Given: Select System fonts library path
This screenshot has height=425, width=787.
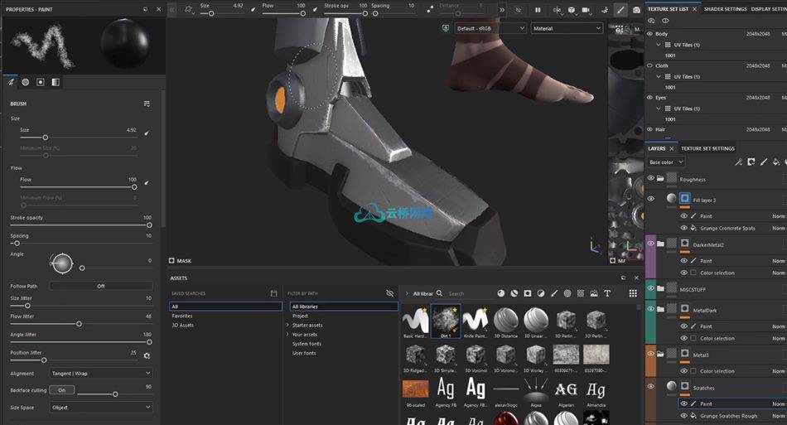Looking at the screenshot, I should pyautogui.click(x=307, y=344).
